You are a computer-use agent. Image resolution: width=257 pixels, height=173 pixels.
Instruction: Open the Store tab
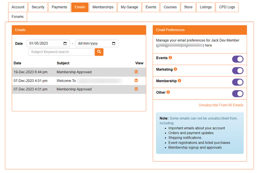pos(188,7)
